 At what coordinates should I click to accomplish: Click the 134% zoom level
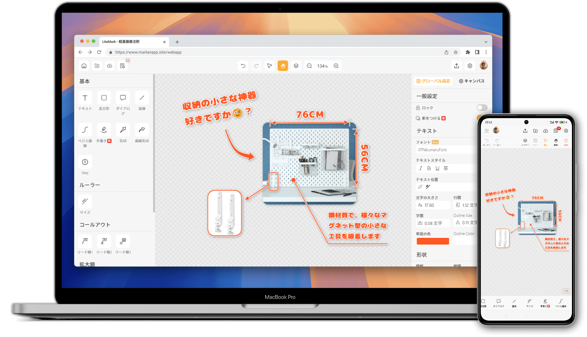[x=322, y=66]
